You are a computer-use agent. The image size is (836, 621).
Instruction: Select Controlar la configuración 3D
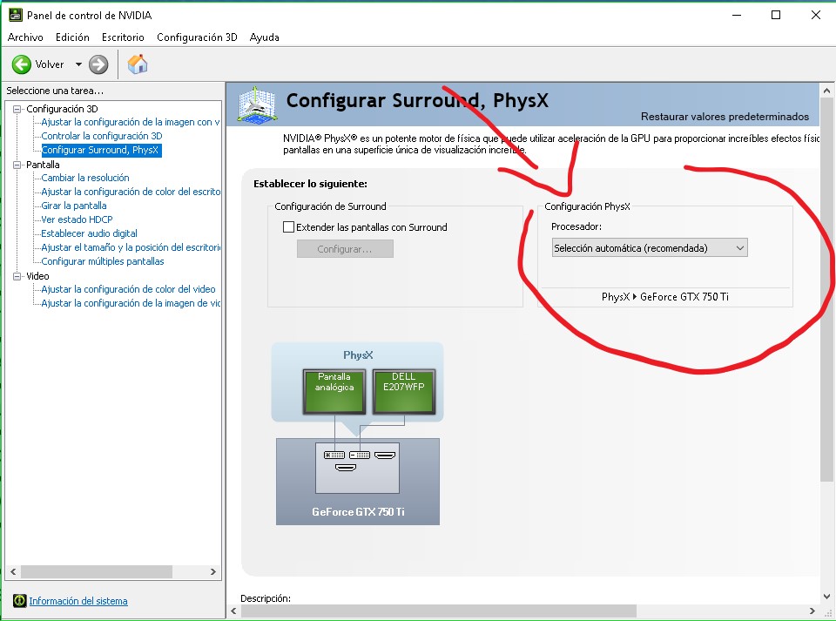point(102,136)
